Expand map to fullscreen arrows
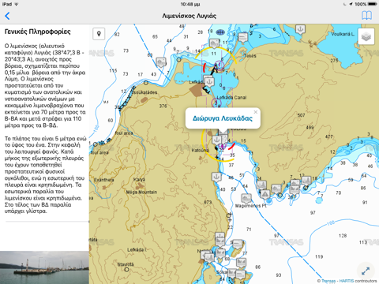This screenshot has height=284, width=379. [x=366, y=271]
